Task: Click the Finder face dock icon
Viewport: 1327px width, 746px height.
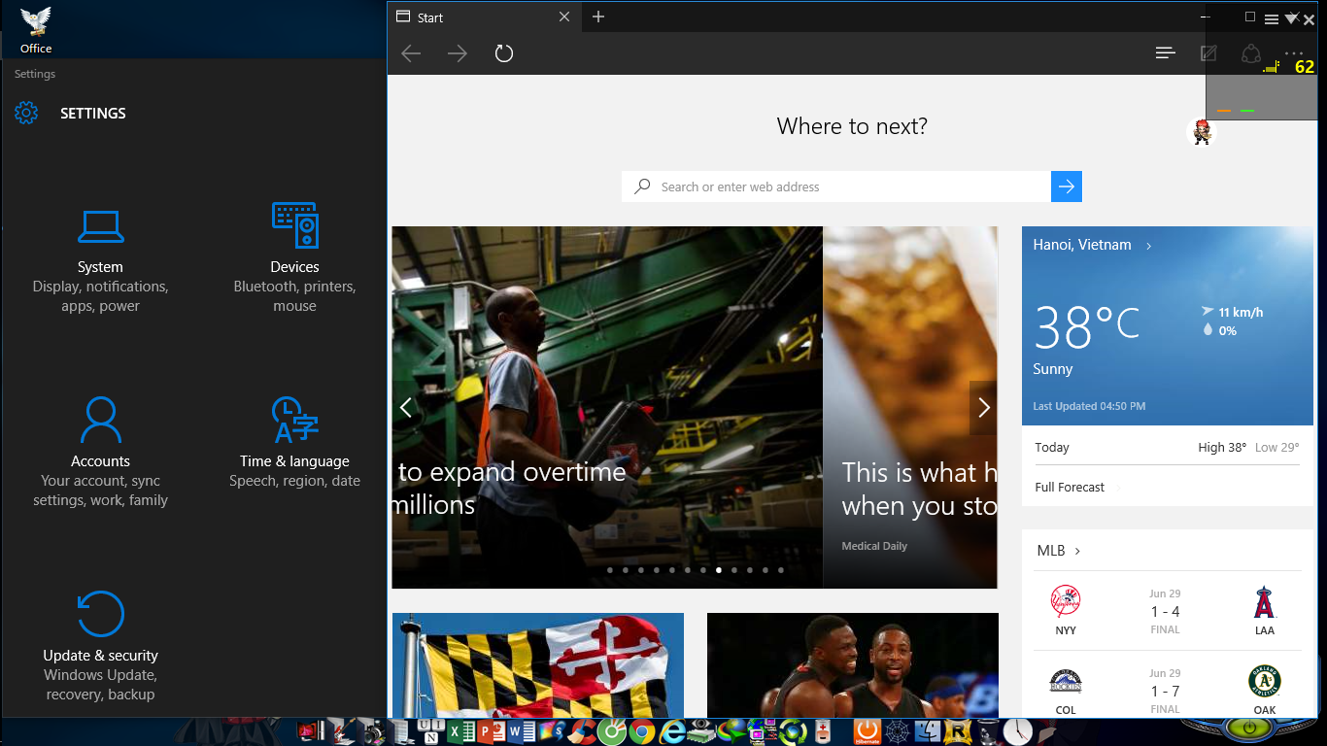Action: pos(929,731)
